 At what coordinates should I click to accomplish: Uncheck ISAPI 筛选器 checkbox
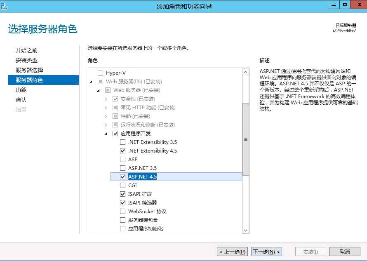coord(122,203)
